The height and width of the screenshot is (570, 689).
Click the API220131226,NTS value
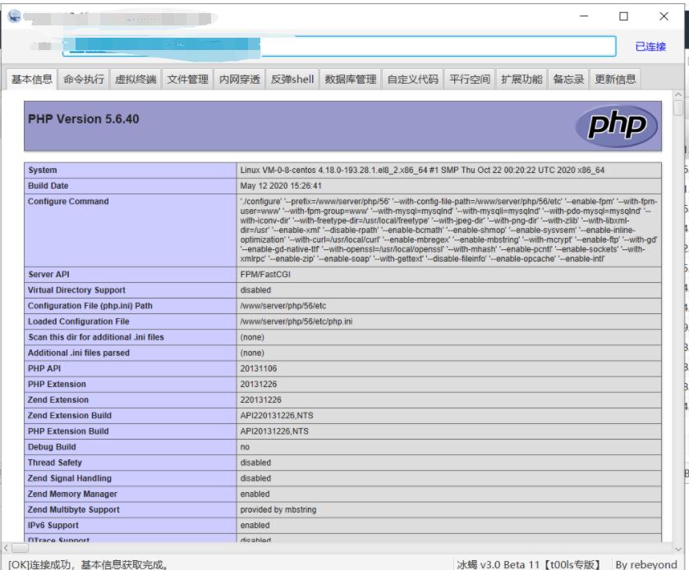point(277,416)
